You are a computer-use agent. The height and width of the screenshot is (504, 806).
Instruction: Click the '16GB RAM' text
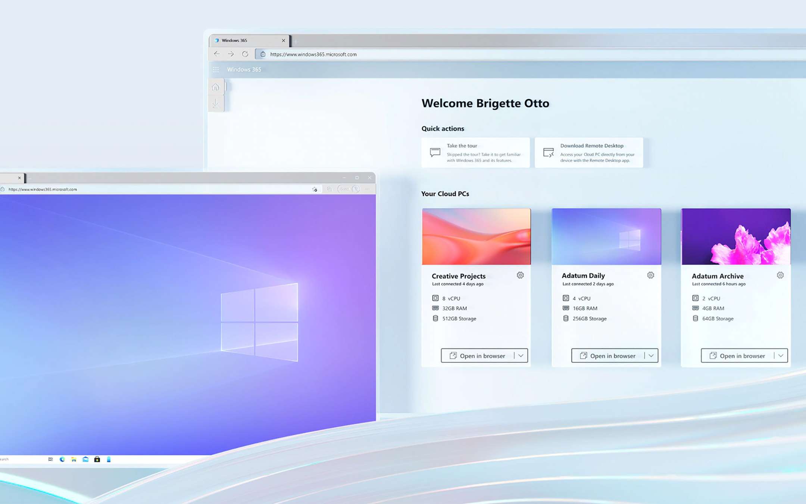pos(585,308)
